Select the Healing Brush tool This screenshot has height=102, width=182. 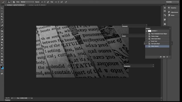point(2,25)
